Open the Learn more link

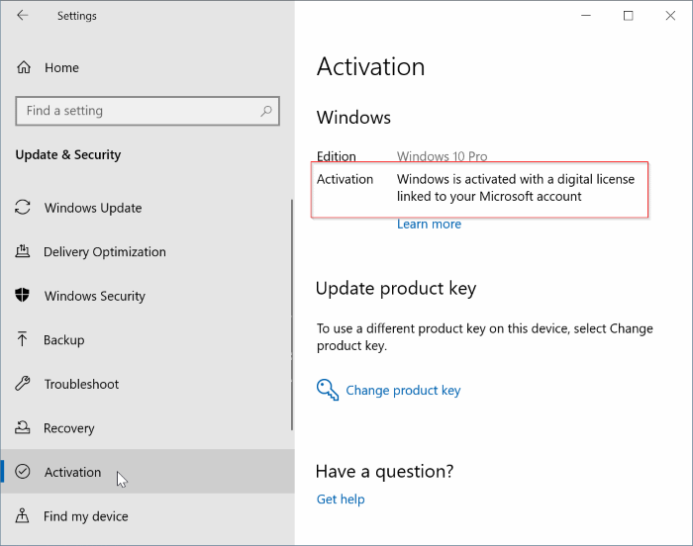(x=429, y=224)
